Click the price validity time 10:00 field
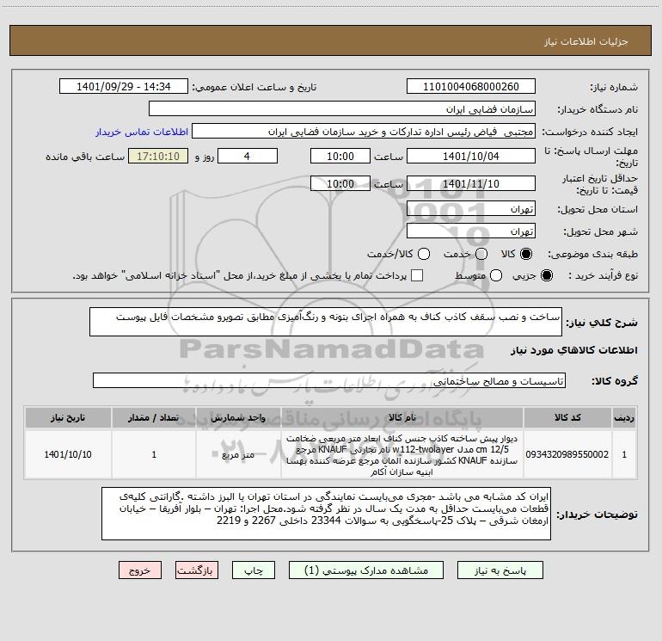 coord(340,183)
